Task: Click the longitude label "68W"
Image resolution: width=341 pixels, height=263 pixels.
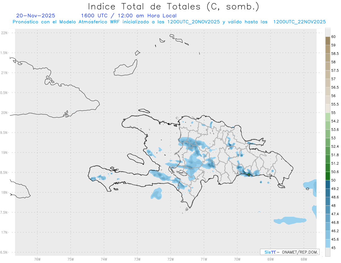Action: click(304, 259)
